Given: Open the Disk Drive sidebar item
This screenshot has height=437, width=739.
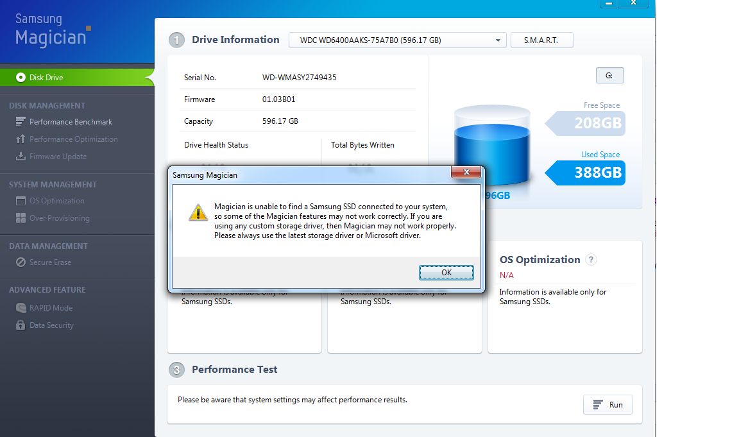Looking at the screenshot, I should [77, 77].
